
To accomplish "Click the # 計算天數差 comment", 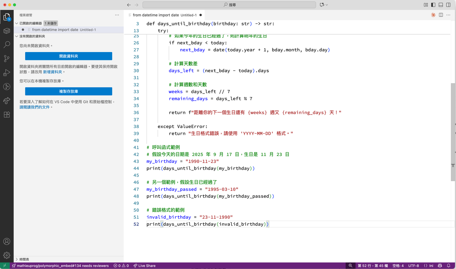I will click(183, 64).
